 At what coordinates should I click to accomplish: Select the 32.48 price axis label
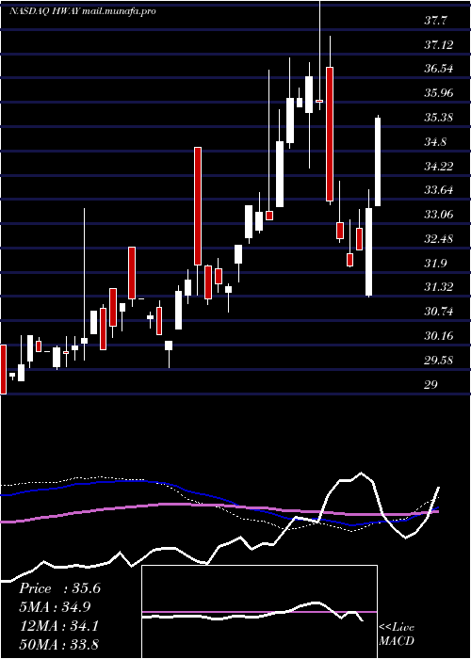click(x=439, y=239)
